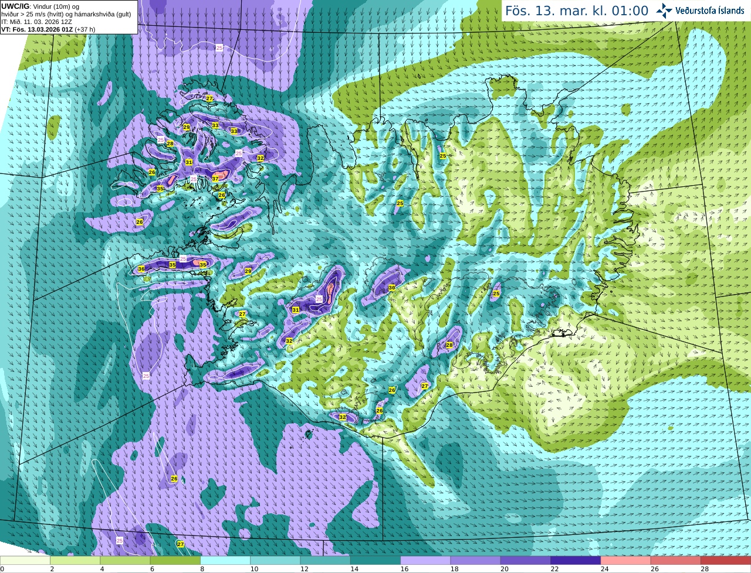This screenshot has width=751, height=573.
Task: Click the "VT: Fös. 13.03.2026 01Z (+37 h)" line
Action: point(48,29)
